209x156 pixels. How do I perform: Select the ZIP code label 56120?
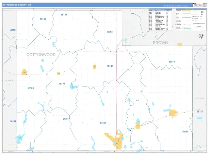[200, 111]
